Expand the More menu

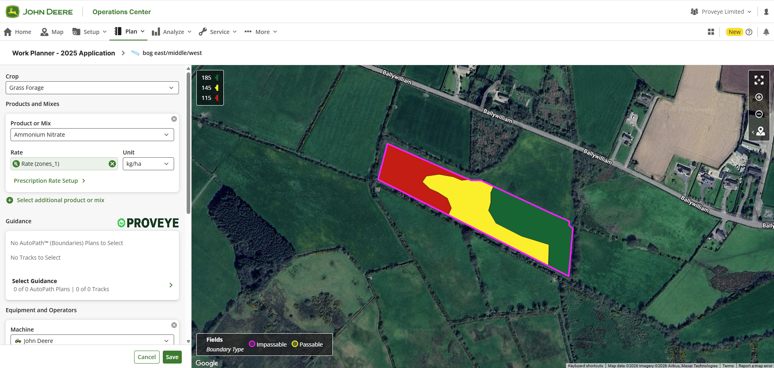tap(261, 32)
